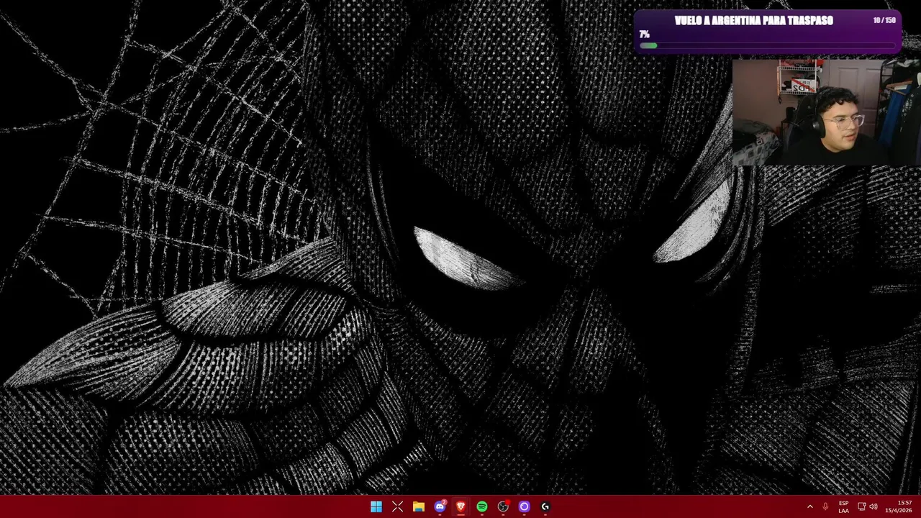Open OBS Studio from the taskbar

coord(503,506)
